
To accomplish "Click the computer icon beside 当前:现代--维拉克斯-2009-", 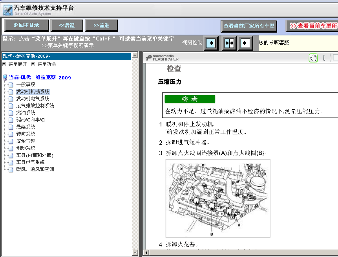I will coord(5,77).
